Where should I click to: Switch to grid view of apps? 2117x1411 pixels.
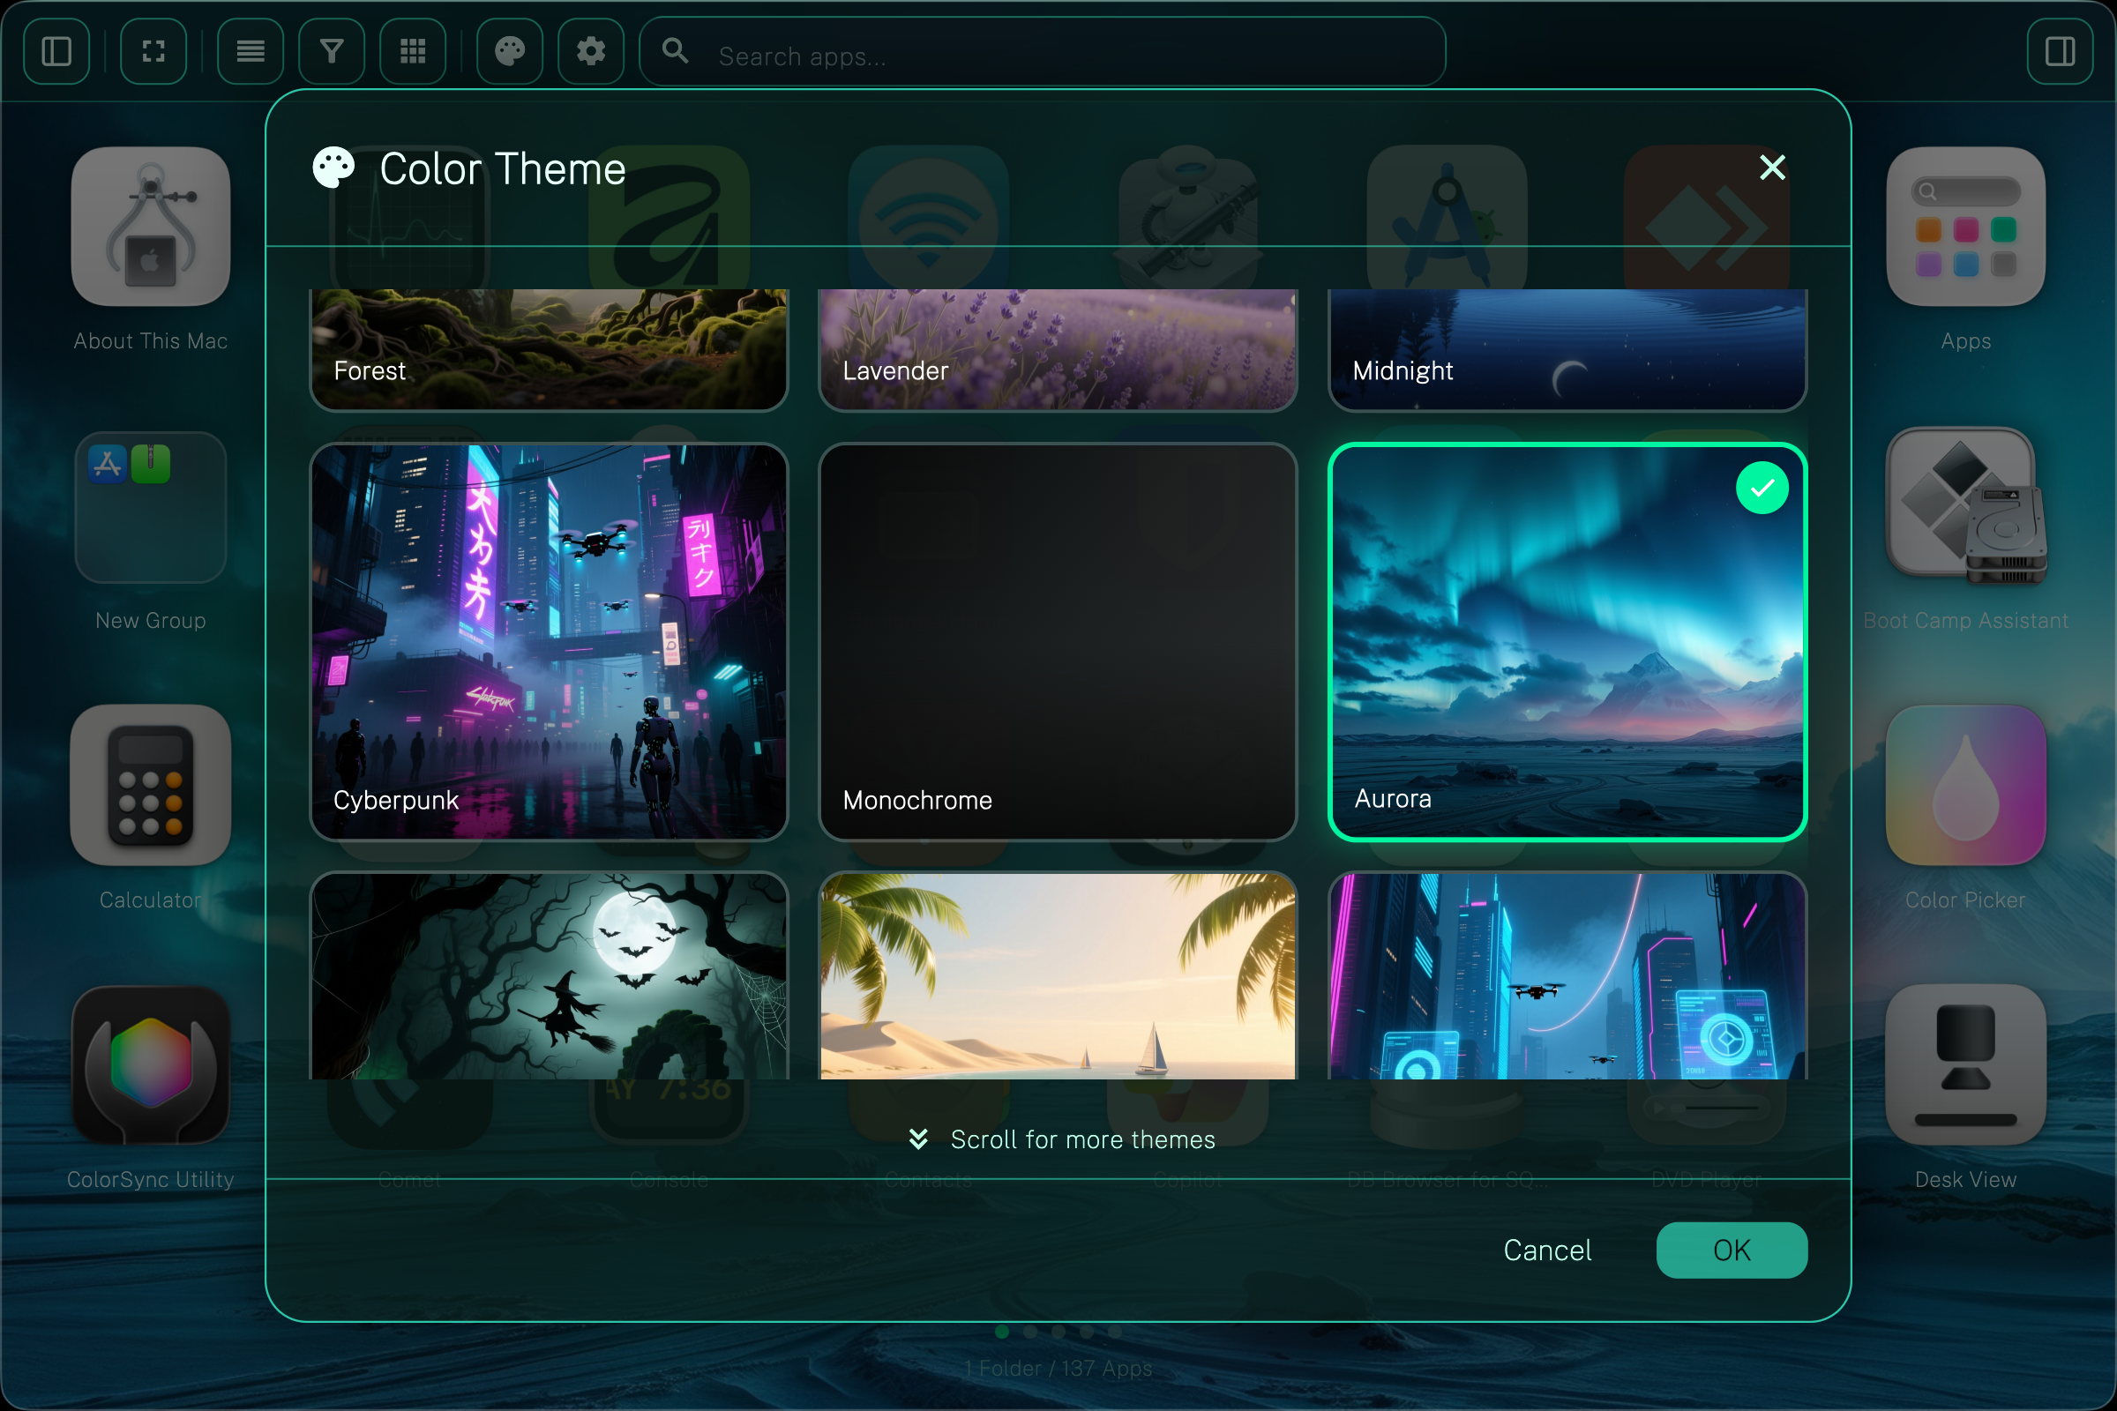click(412, 51)
